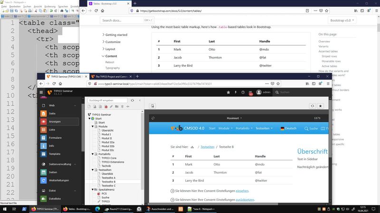Open the Formulare module
Screen dimensions: 380x213
coord(59,138)
